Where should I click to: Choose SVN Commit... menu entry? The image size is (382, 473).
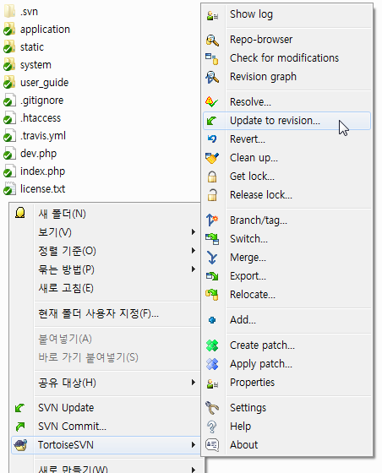pyautogui.click(x=106, y=427)
